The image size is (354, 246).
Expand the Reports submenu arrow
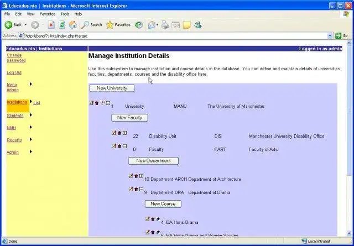click(31, 139)
